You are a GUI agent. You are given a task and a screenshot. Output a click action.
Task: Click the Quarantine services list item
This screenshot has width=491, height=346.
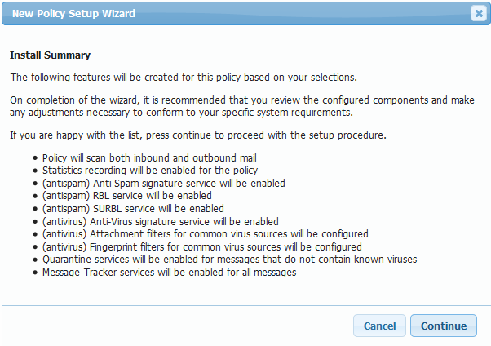[230, 259]
